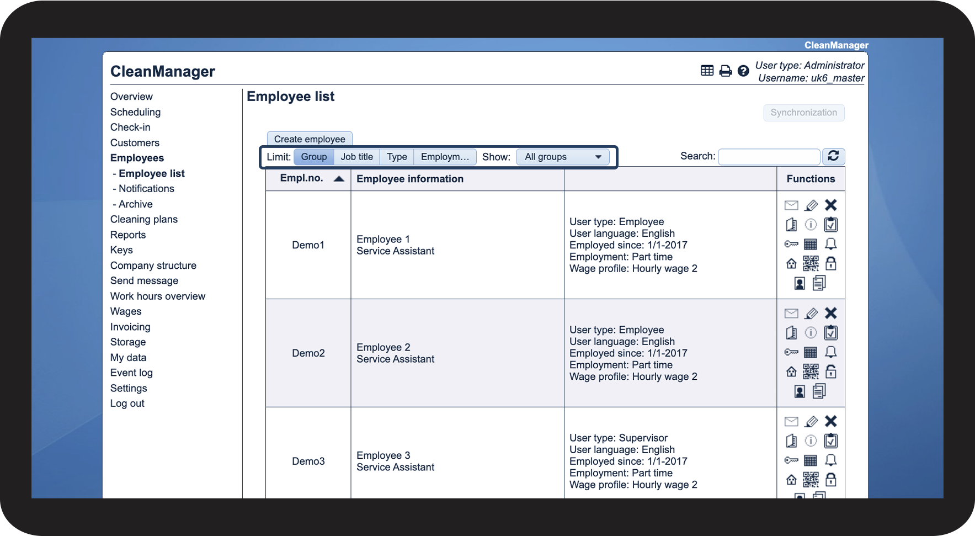975x536 pixels.
Task: Open notification bell for Employee 2
Action: pos(830,352)
